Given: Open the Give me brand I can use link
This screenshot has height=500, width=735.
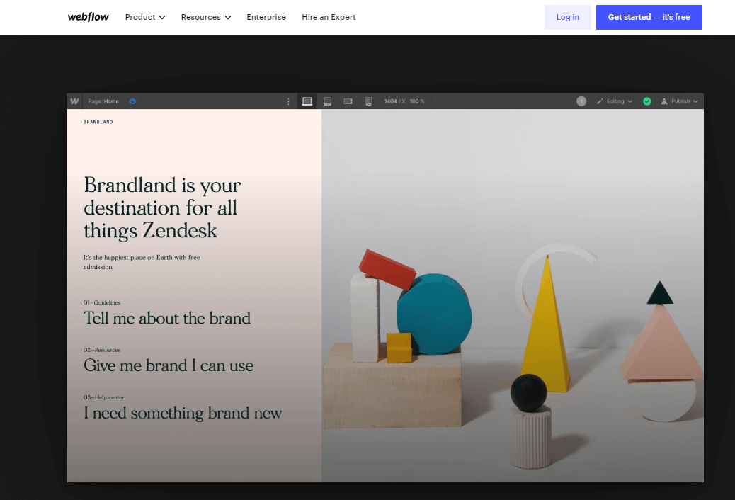Looking at the screenshot, I should tap(169, 365).
